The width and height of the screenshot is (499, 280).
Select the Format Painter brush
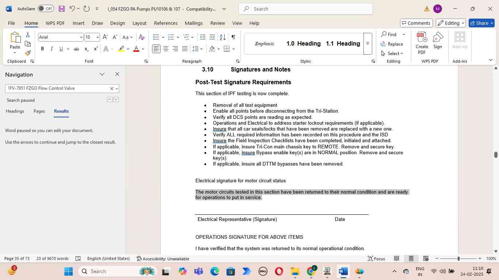(x=28, y=53)
